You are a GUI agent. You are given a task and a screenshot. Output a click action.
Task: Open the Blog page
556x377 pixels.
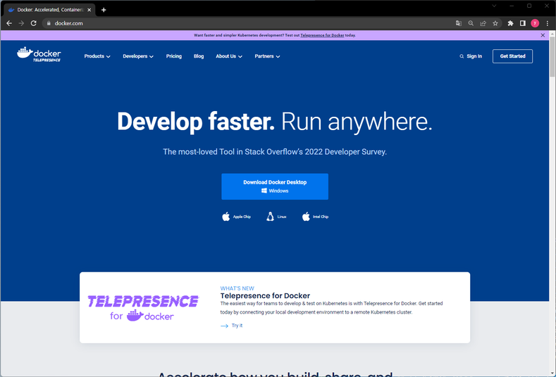[x=199, y=56]
